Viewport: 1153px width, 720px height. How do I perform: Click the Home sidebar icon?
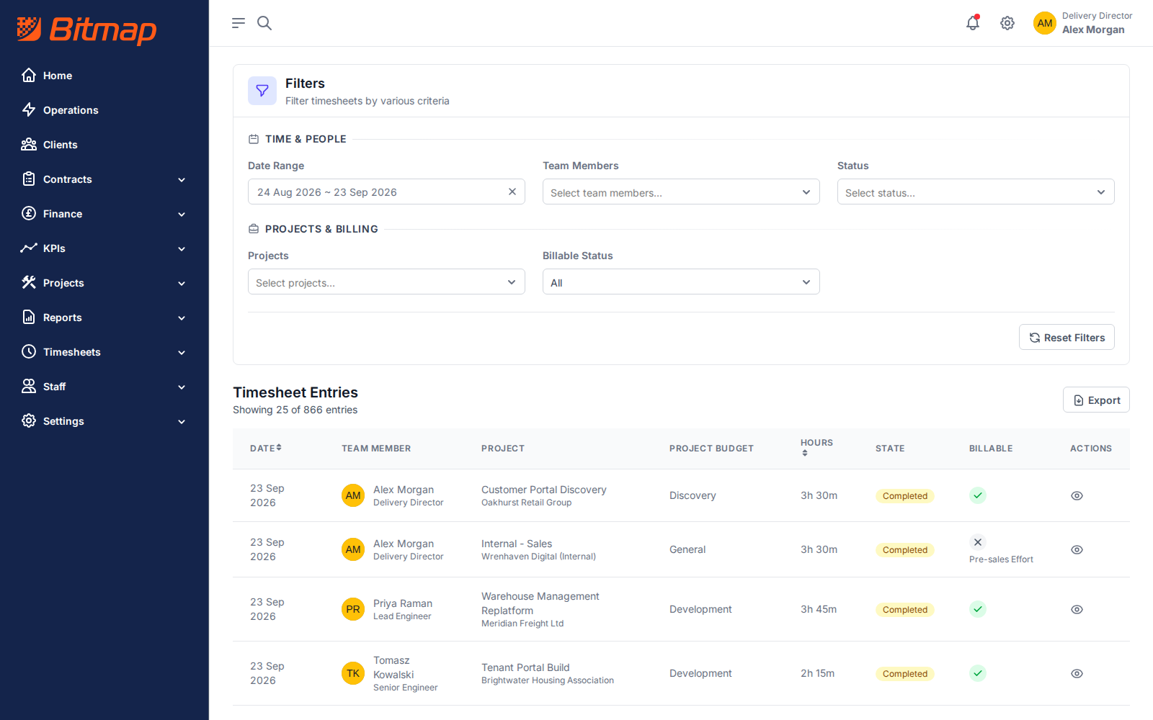pos(29,75)
